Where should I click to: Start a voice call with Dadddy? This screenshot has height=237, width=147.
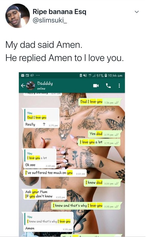[x=108, y=86]
